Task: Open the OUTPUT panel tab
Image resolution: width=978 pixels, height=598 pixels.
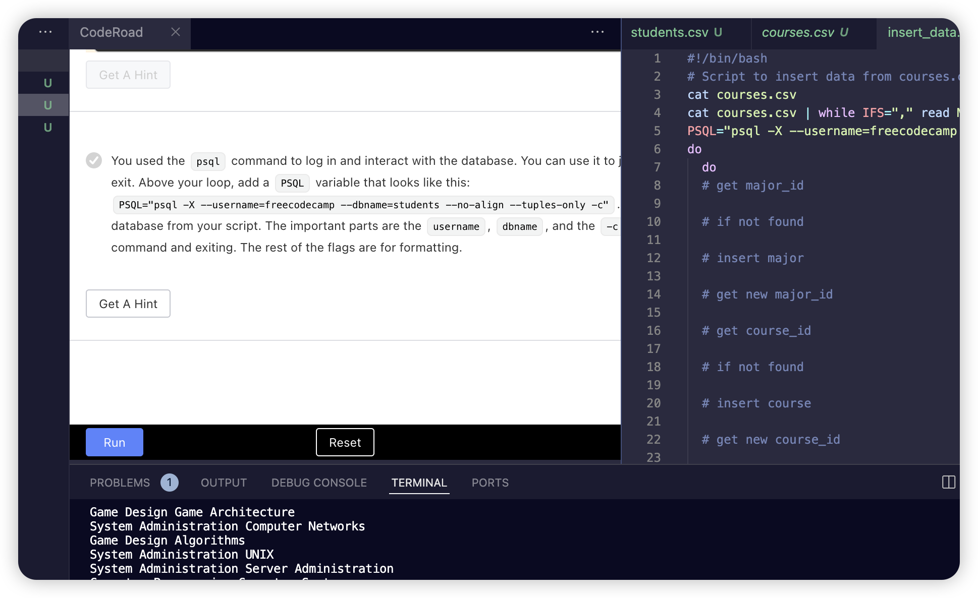Action: pyautogui.click(x=224, y=483)
